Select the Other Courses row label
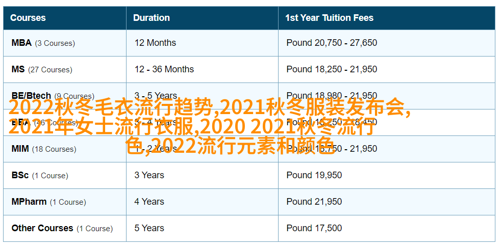 62,228
